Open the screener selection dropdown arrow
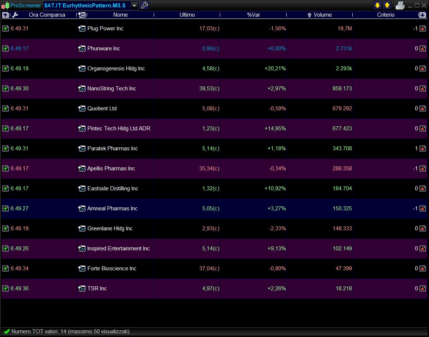Viewport: 429px width, 337px height. pos(134,5)
